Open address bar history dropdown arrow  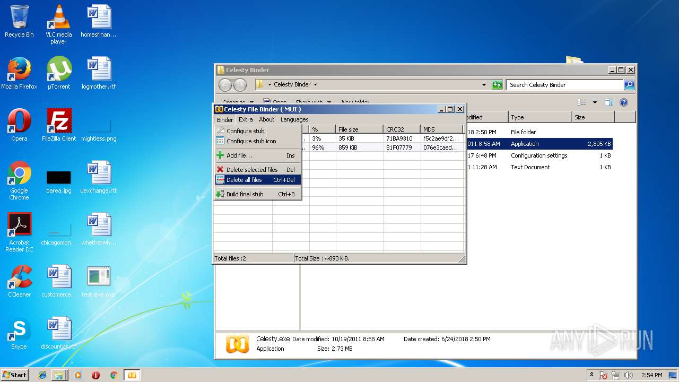484,85
